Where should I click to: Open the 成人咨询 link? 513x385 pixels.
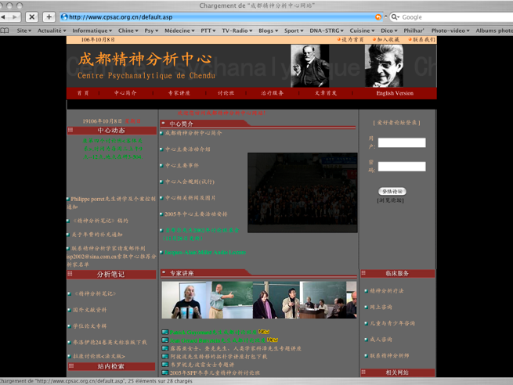pyautogui.click(x=381, y=340)
